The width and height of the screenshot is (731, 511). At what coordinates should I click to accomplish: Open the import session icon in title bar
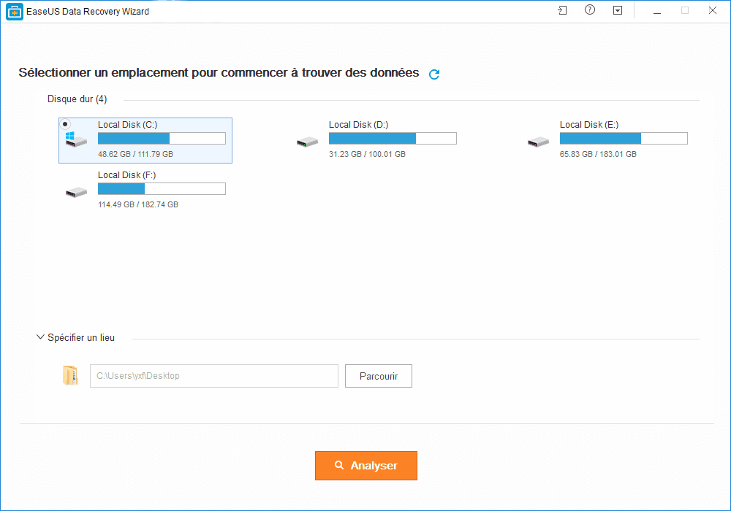(562, 10)
